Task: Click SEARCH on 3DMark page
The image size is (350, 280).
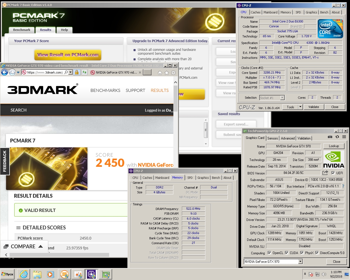Action: pyautogui.click(x=18, y=110)
